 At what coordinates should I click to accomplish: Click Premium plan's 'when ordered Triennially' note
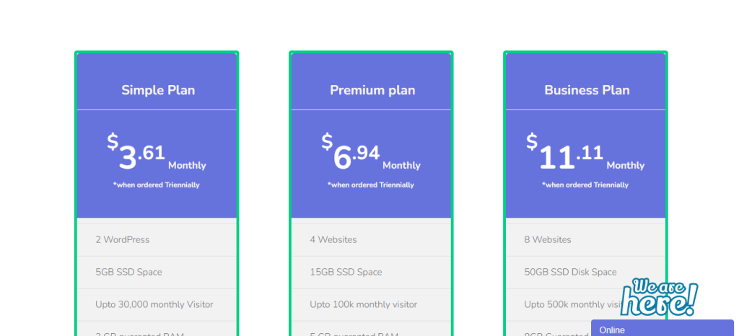coord(371,185)
